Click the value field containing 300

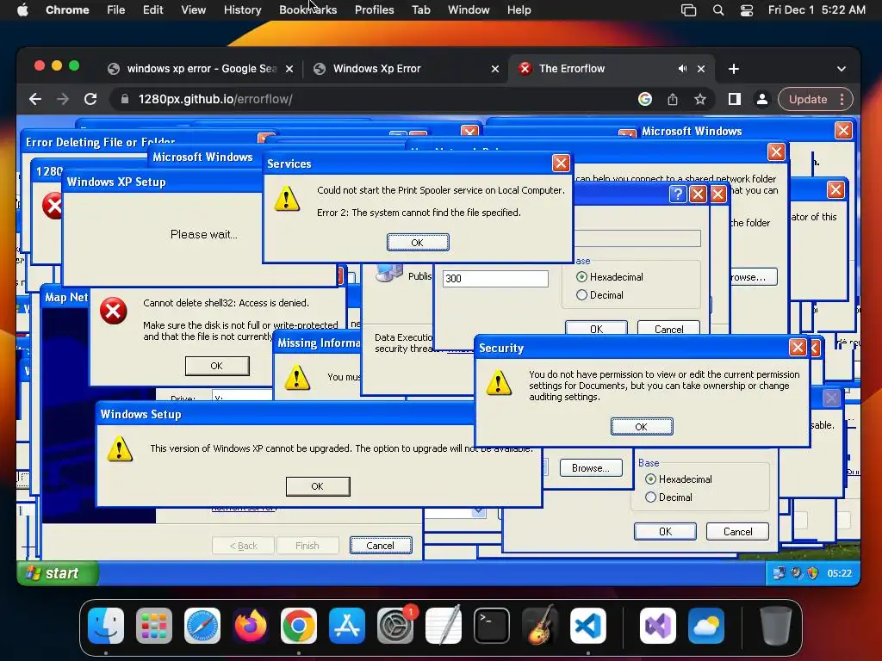point(495,278)
